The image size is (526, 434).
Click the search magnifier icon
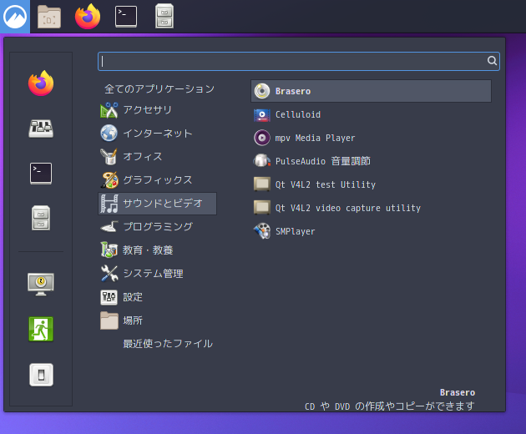point(492,61)
